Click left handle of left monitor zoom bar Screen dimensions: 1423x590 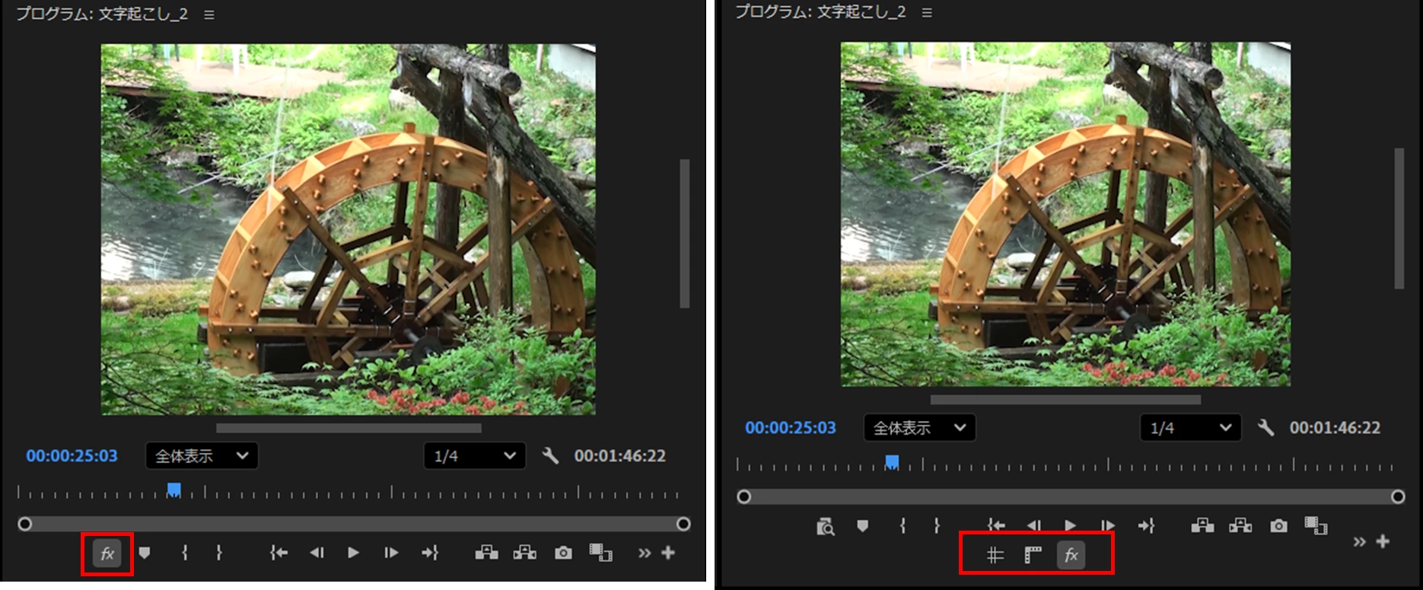(x=25, y=524)
